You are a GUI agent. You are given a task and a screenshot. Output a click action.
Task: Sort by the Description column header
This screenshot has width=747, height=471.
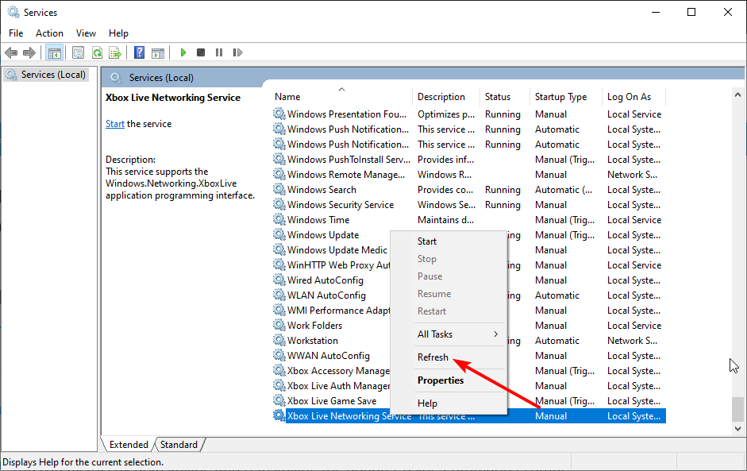coord(446,97)
